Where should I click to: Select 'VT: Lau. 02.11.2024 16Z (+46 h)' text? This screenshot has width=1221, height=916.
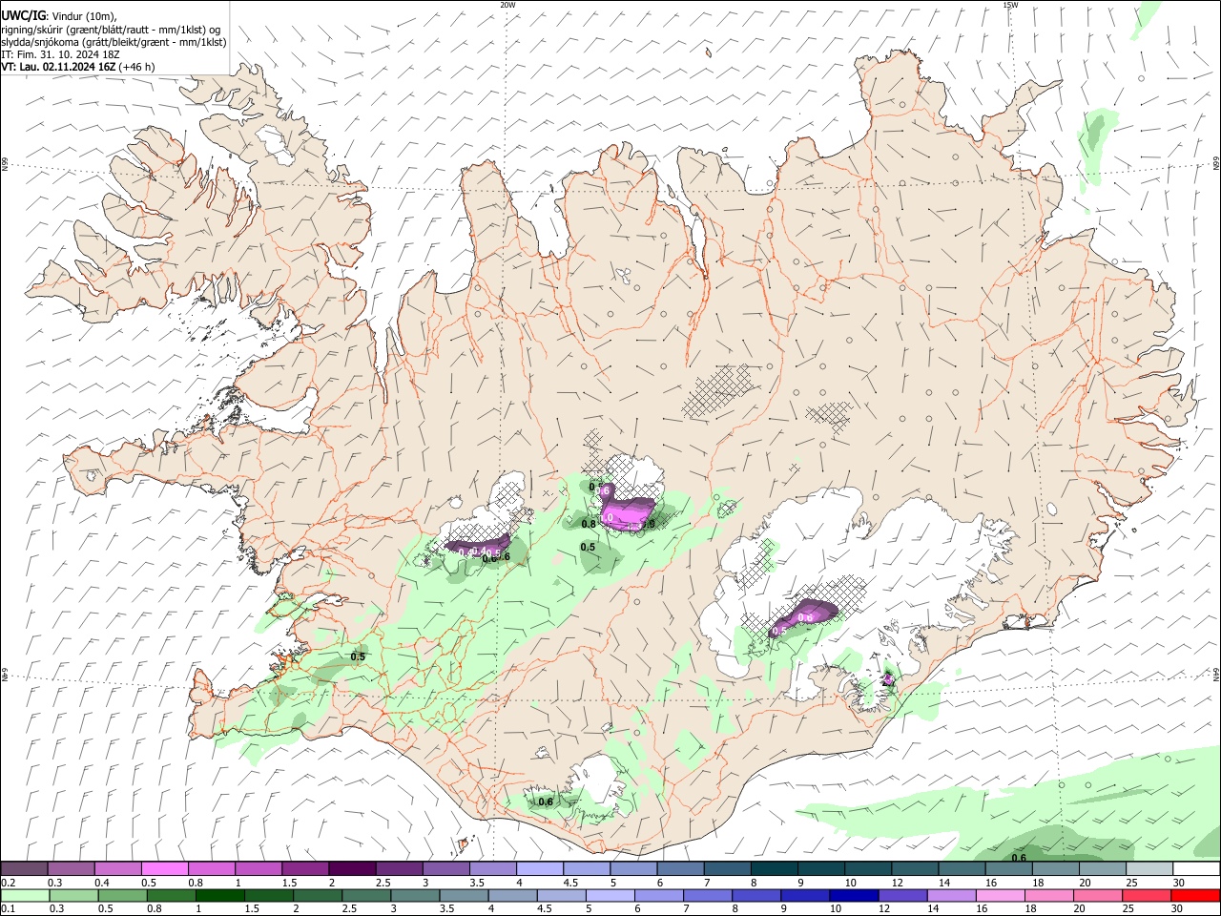78,67
